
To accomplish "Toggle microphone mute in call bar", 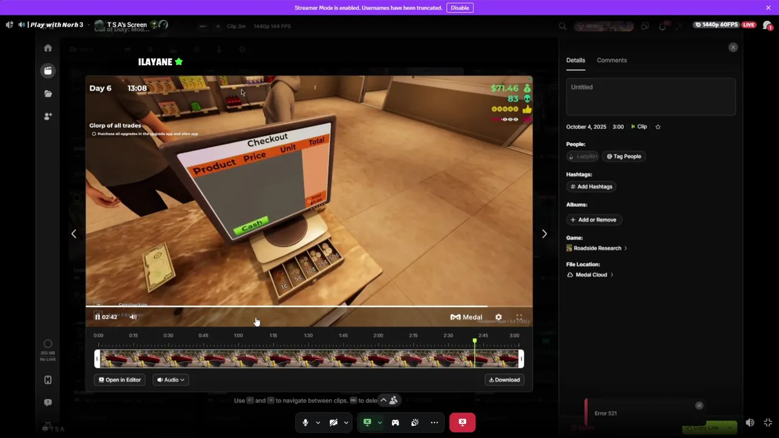I will tap(306, 422).
